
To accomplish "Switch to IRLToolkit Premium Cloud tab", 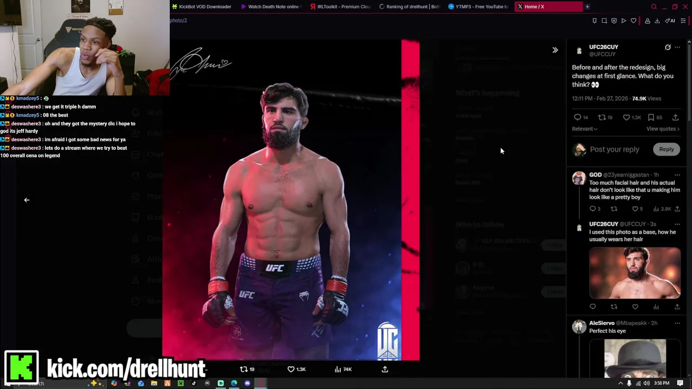I will click(x=340, y=6).
